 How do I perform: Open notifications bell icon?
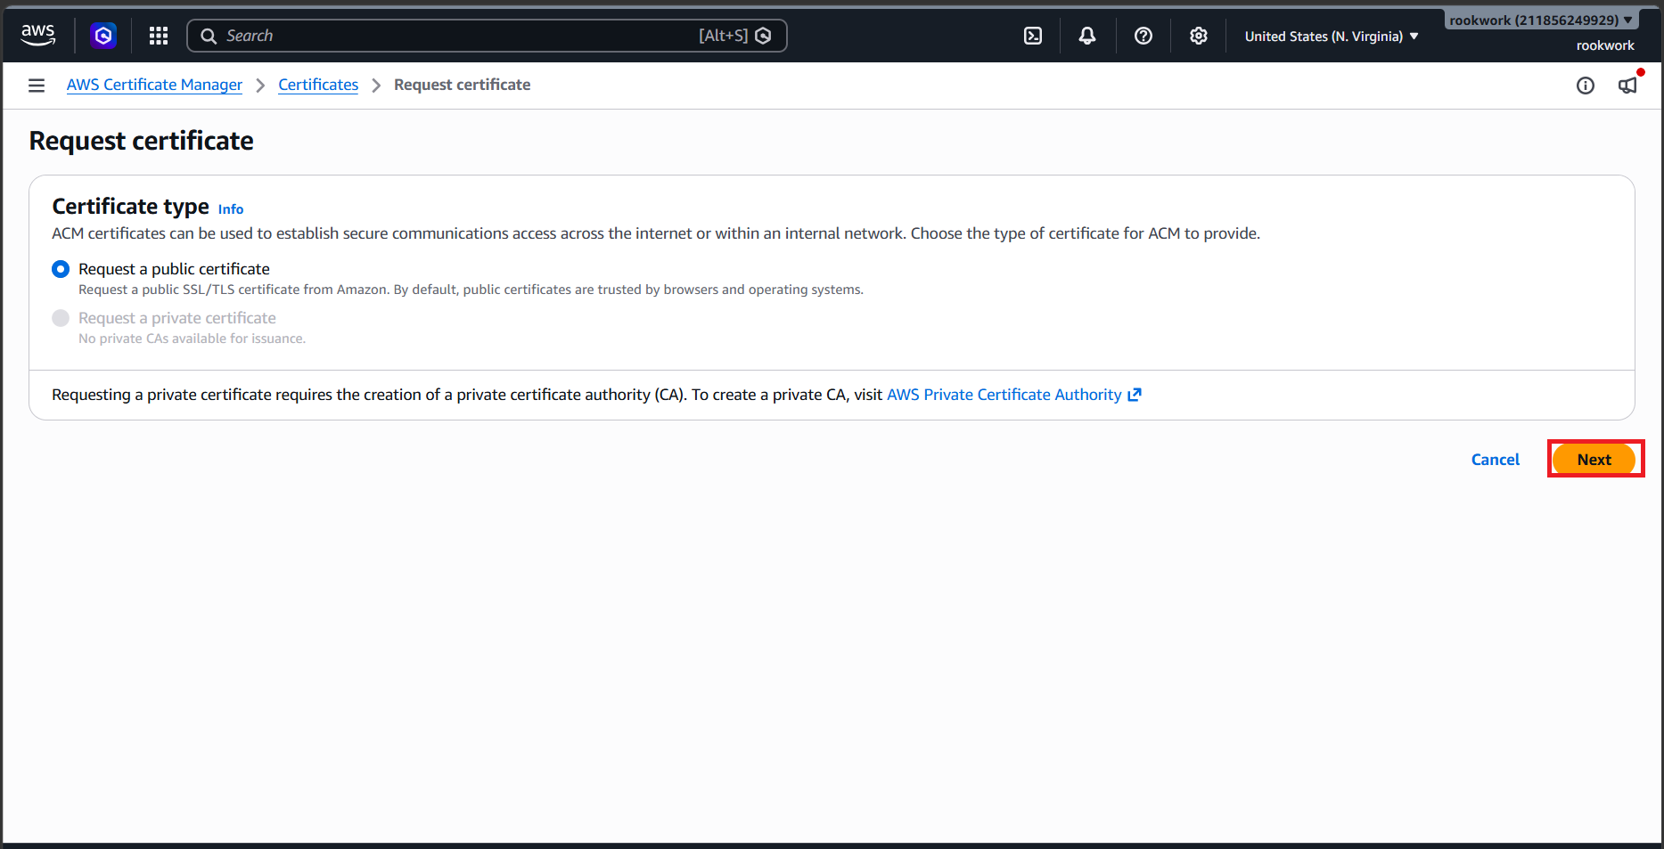[1087, 36]
